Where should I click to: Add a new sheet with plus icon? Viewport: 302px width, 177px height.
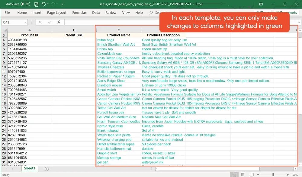click(47, 169)
